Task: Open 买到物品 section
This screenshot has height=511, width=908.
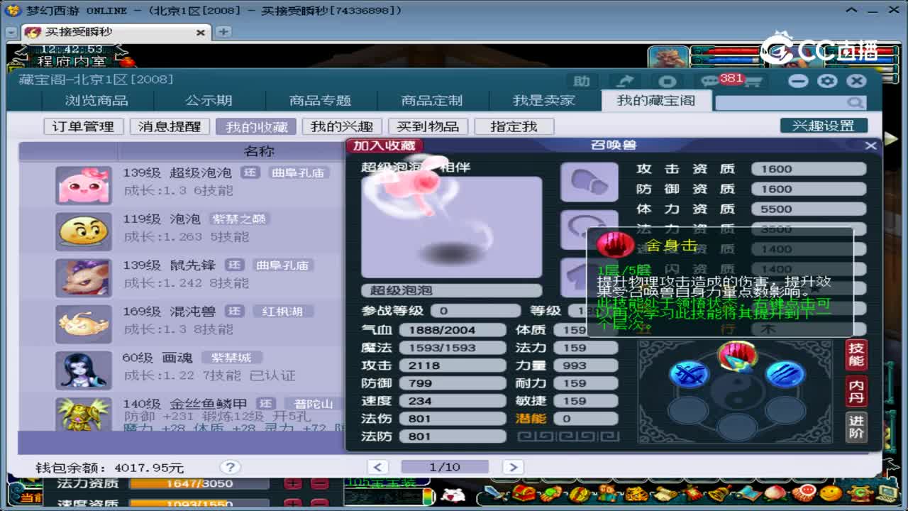Action: (428, 126)
